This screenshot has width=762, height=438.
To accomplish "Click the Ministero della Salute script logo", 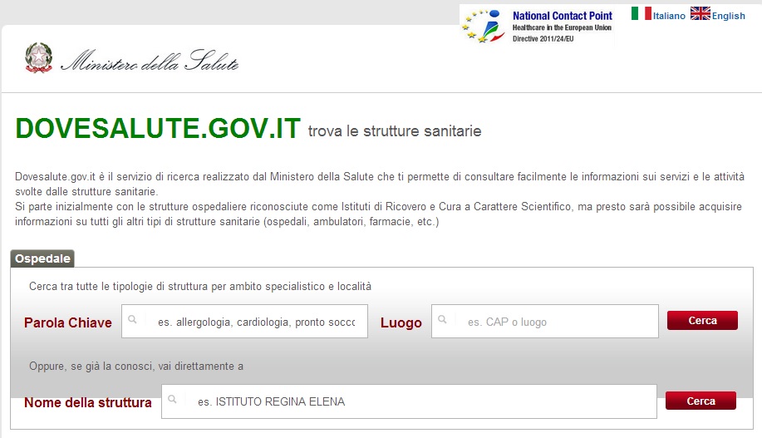I will [150, 62].
